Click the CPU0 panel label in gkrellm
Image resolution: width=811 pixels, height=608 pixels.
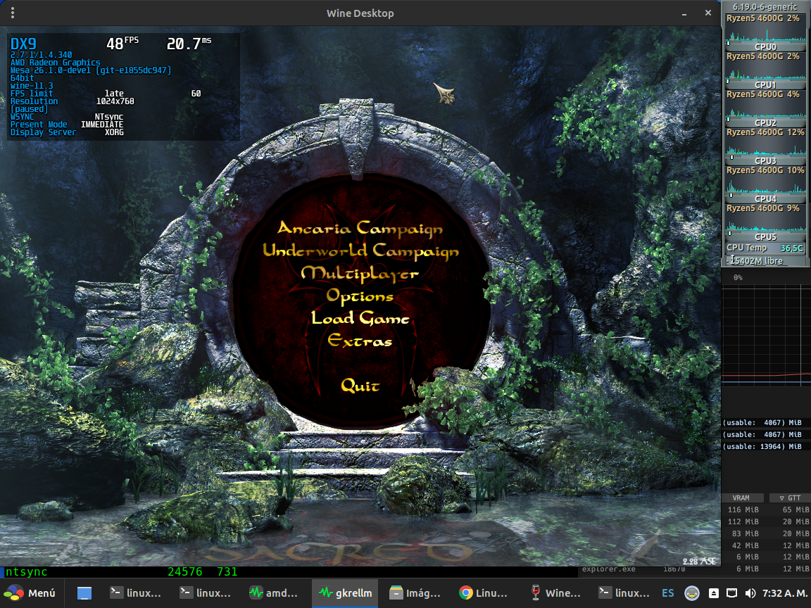pos(765,47)
